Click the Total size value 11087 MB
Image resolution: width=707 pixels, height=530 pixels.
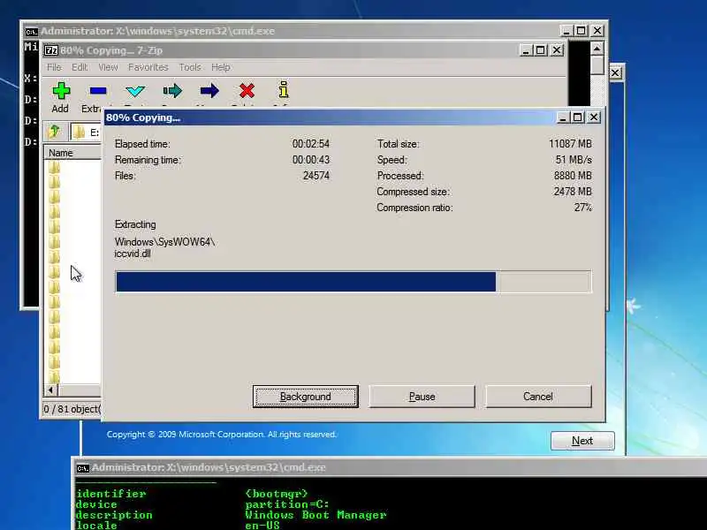coord(570,144)
